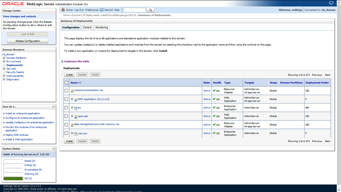Sort by Deployment Order column header

pyautogui.click(x=317, y=83)
